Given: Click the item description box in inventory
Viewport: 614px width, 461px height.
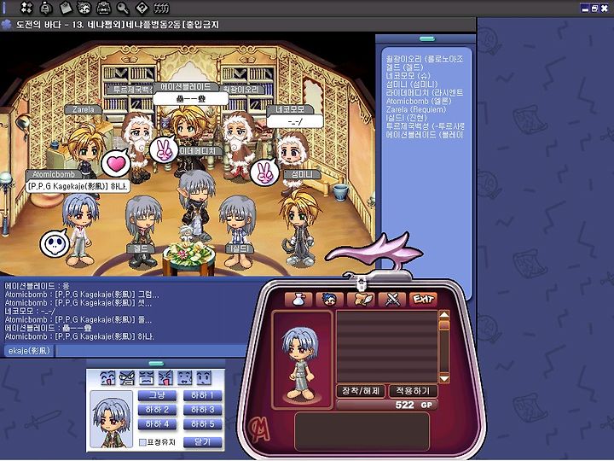Looking at the screenshot, I should click(362, 431).
